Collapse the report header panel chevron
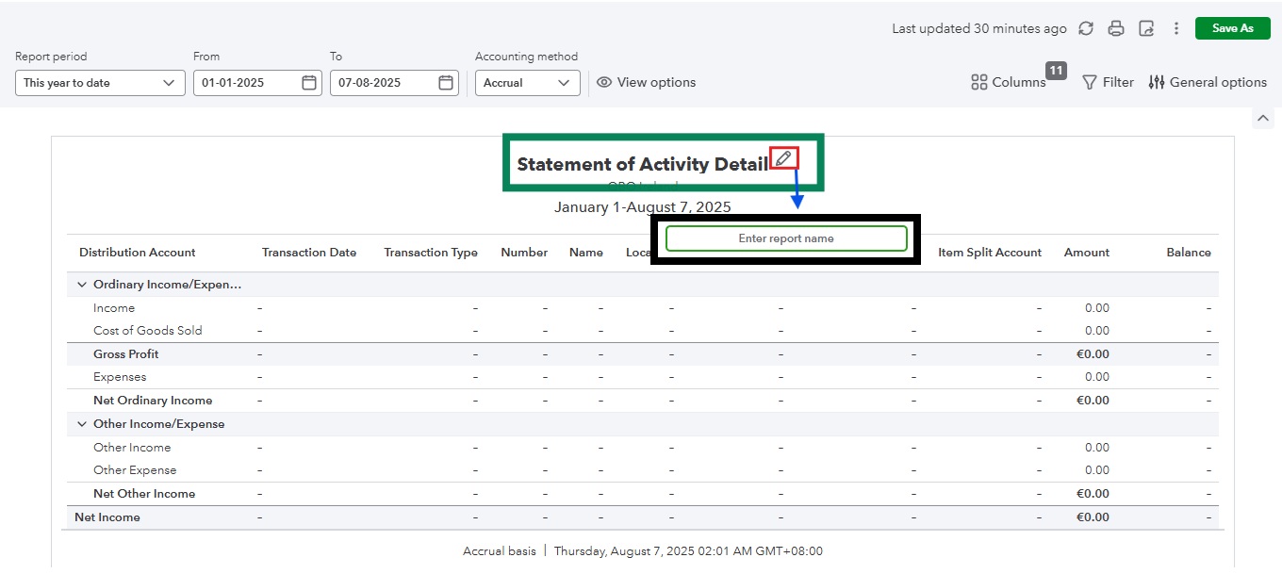This screenshot has height=574, width=1282. point(1262,118)
